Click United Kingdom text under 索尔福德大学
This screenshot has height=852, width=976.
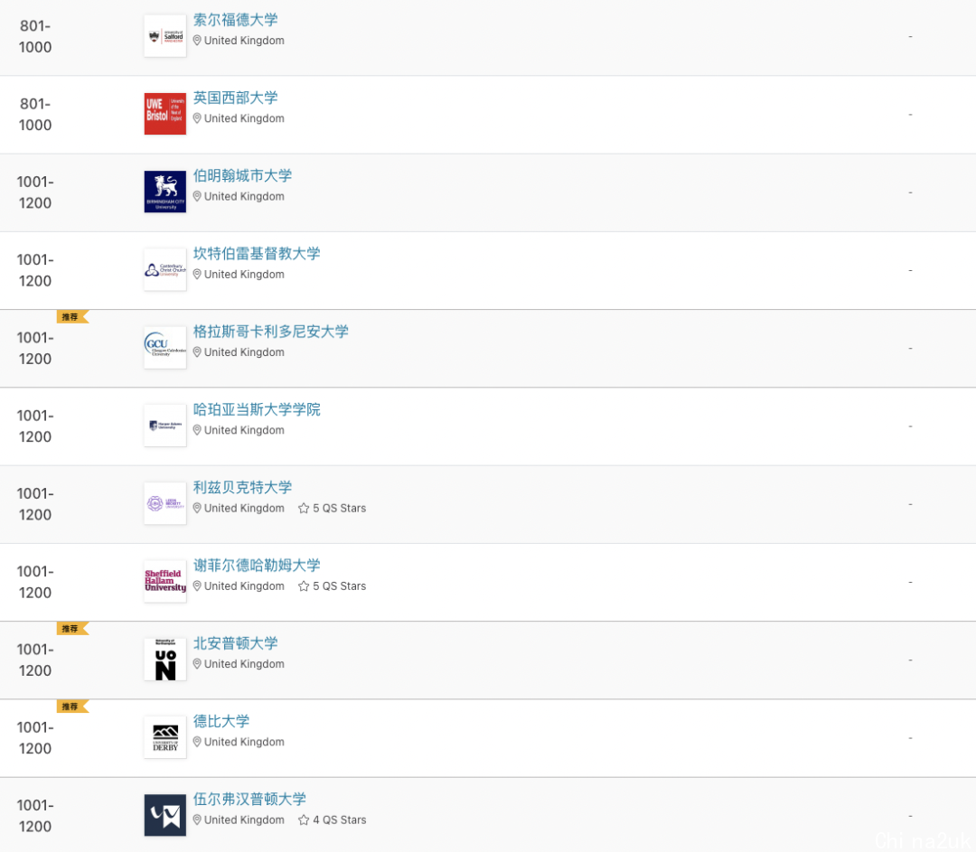point(244,41)
